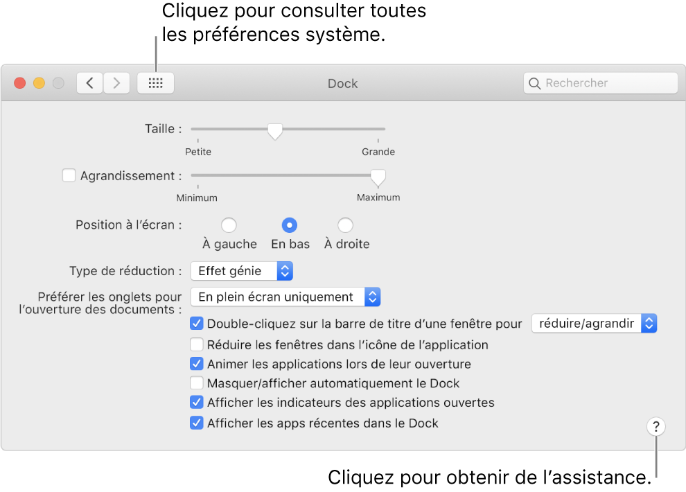Click the yellow minimize window button

coord(39,83)
